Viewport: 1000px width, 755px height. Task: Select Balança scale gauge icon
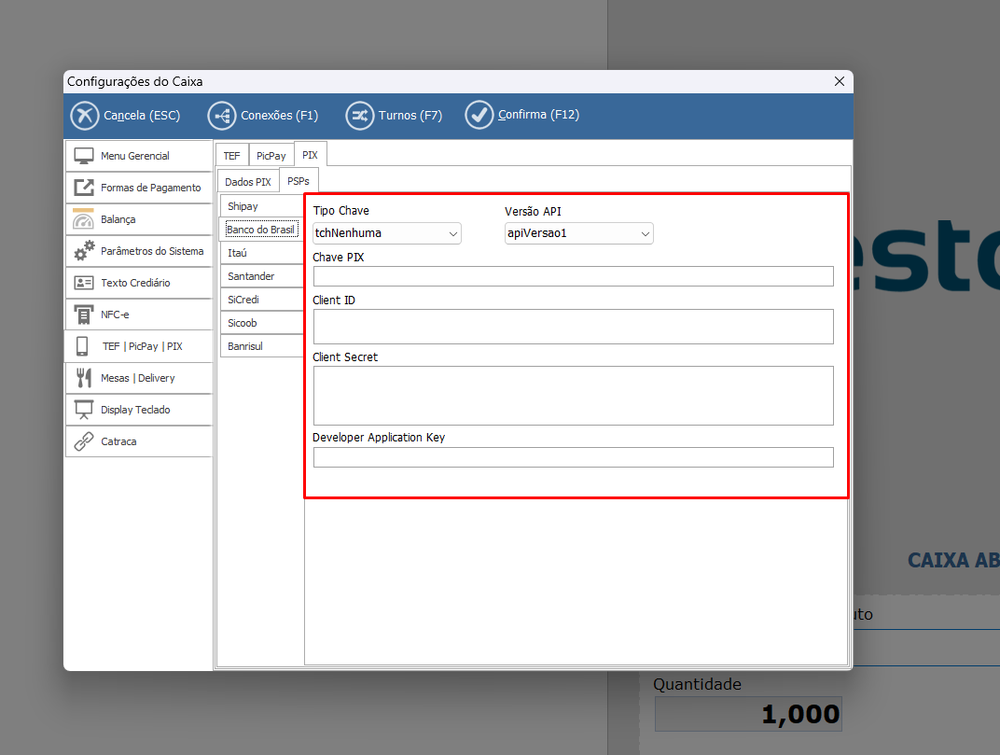(x=84, y=219)
